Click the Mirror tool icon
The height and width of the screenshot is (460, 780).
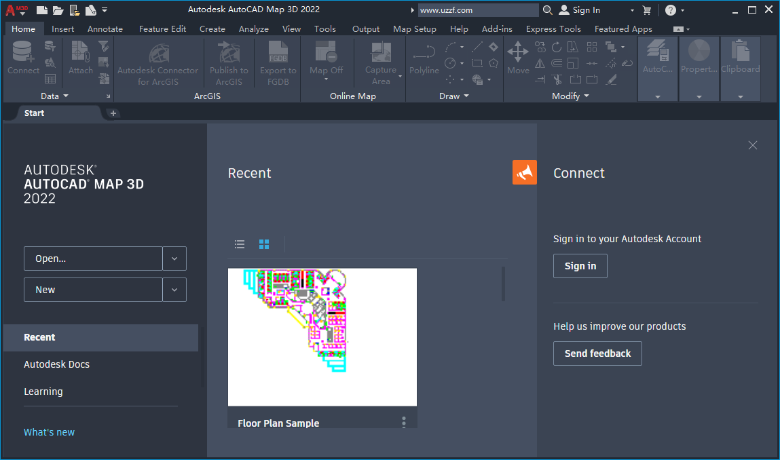coord(540,64)
